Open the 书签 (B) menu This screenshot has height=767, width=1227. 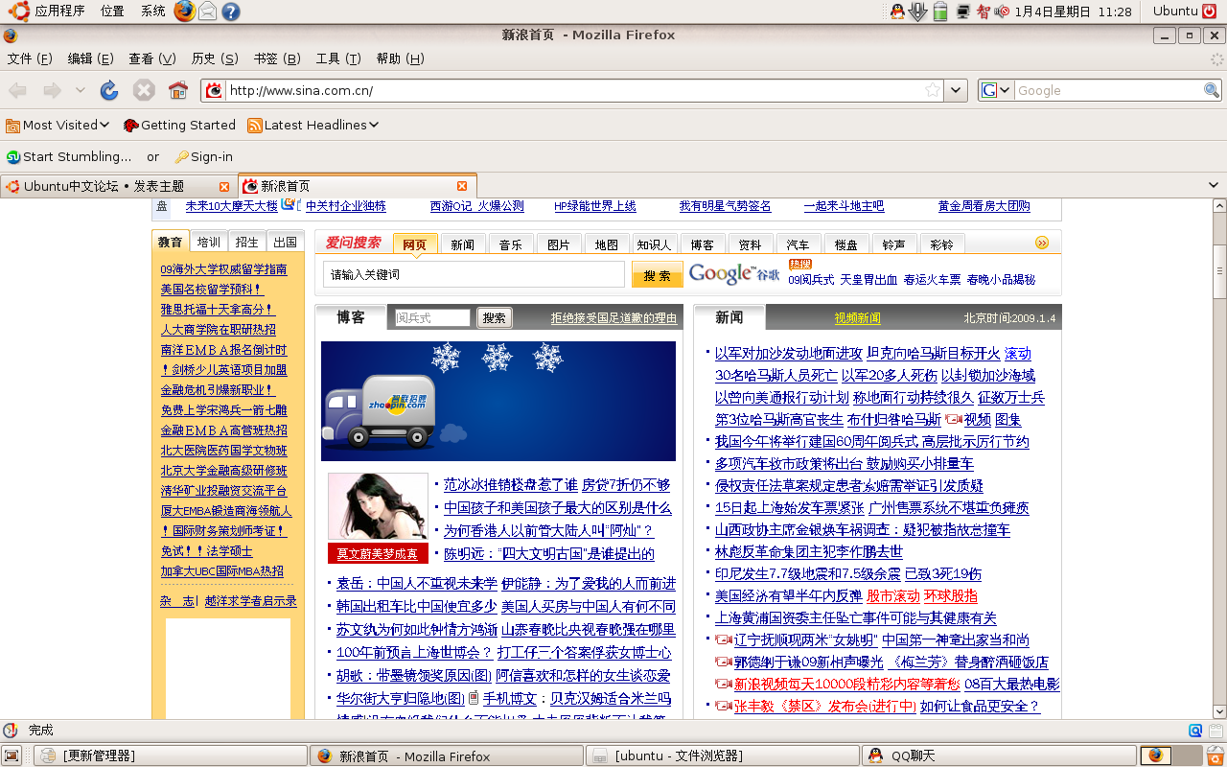point(277,58)
